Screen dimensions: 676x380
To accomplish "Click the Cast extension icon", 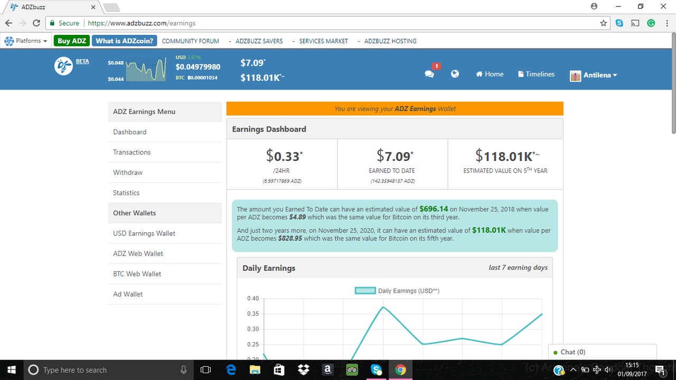I will tap(635, 23).
